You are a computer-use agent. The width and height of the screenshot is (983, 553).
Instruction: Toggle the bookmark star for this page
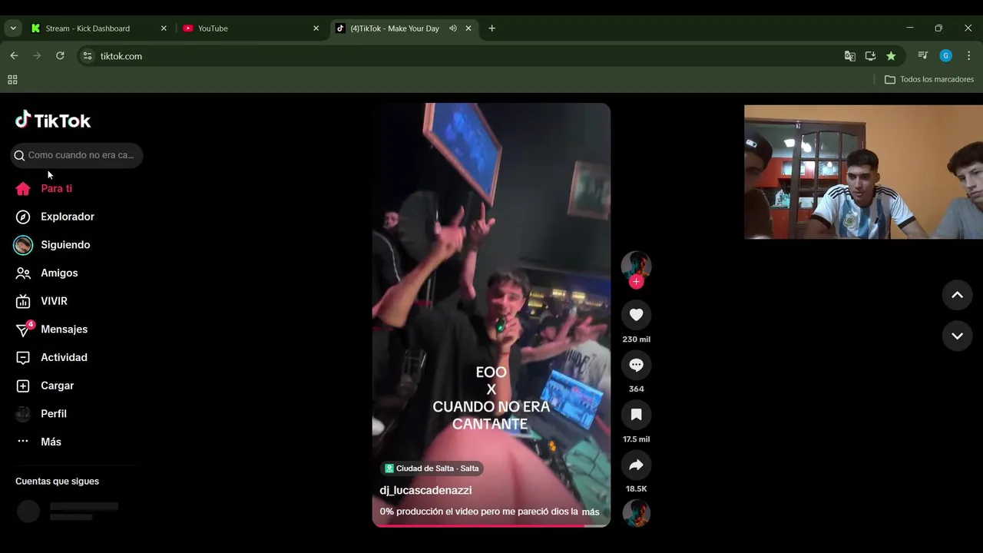[x=891, y=56]
